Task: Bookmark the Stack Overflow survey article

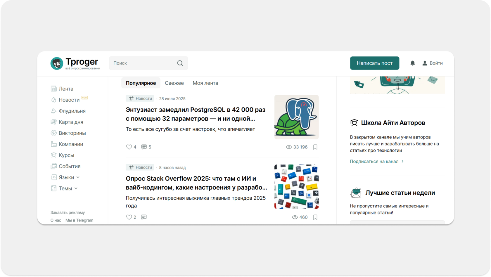Action: (315, 217)
